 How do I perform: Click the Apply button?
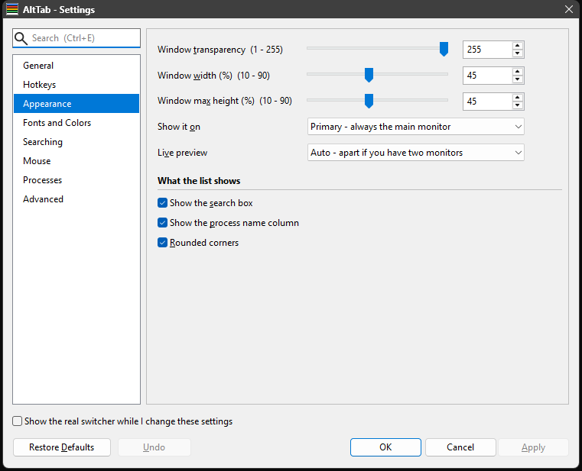point(533,447)
